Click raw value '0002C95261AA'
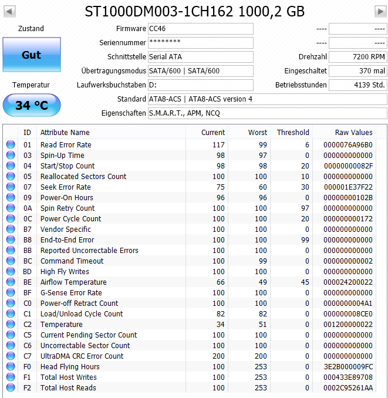Image resolution: width=388 pixels, height=398 pixels. click(348, 388)
